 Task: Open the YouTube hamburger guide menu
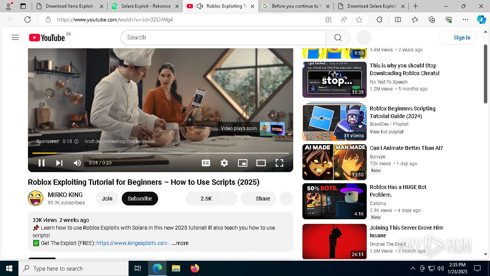[15, 37]
